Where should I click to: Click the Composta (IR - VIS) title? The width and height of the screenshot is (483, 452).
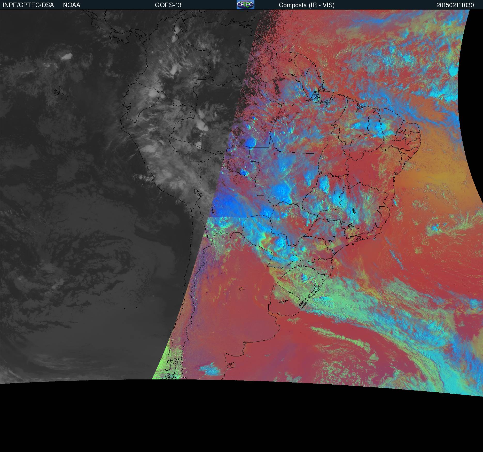point(307,5)
